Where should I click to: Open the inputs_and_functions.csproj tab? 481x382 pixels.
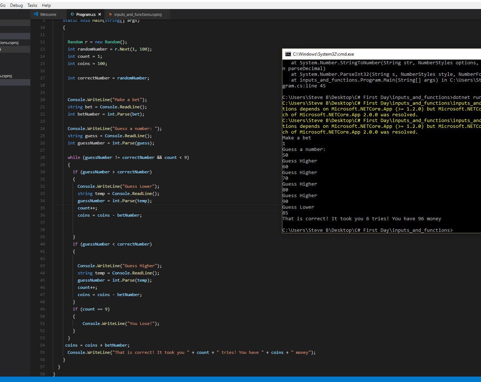(x=138, y=14)
